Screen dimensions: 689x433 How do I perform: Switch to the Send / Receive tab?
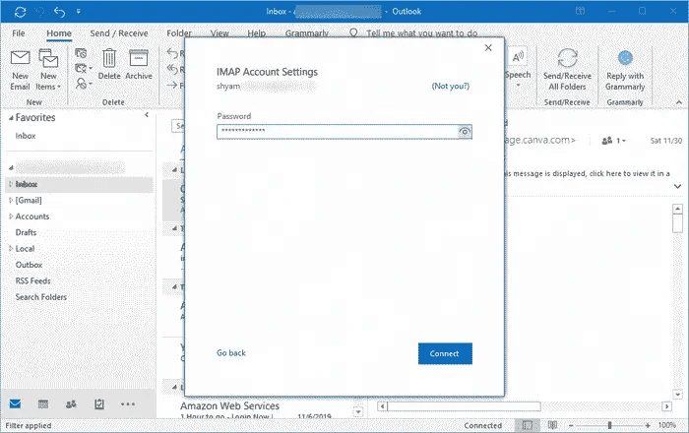[119, 33]
